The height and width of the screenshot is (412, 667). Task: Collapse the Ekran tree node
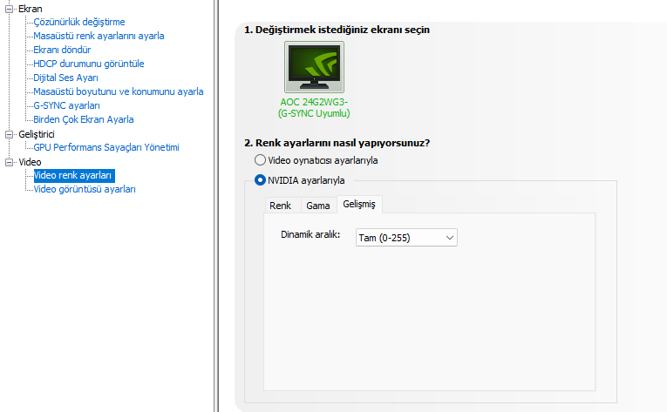pyautogui.click(x=9, y=9)
